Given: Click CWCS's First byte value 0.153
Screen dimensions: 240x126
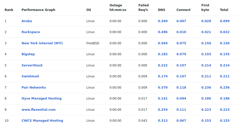Looking at the screenshot, I should (206, 120).
